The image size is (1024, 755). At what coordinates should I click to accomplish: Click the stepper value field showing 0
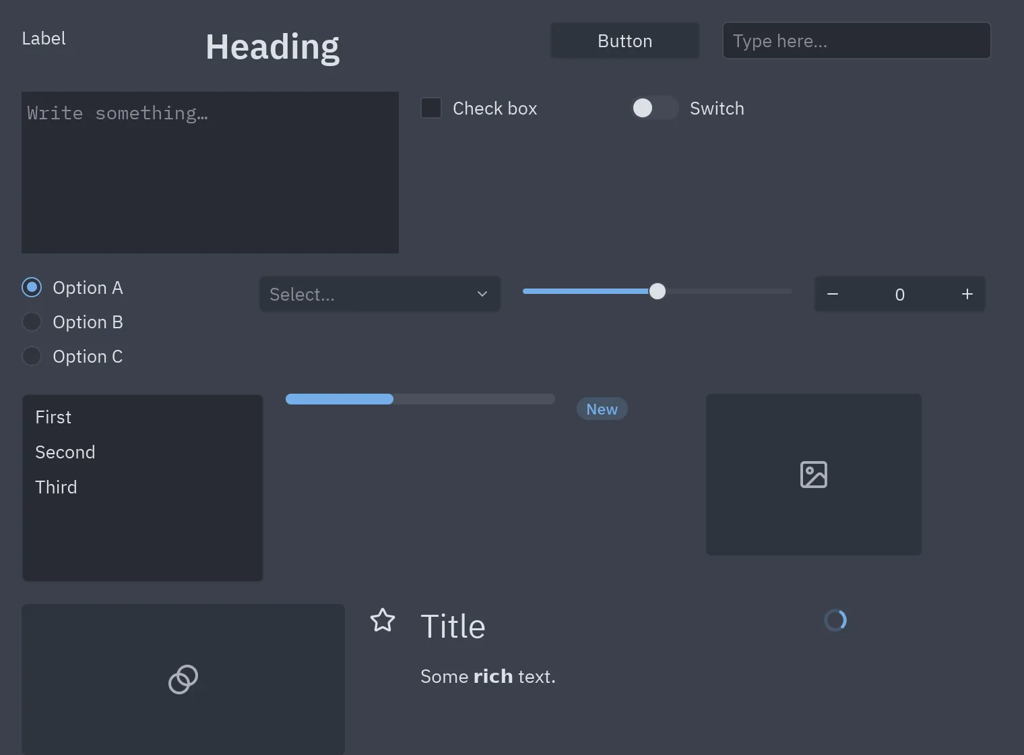coord(900,294)
